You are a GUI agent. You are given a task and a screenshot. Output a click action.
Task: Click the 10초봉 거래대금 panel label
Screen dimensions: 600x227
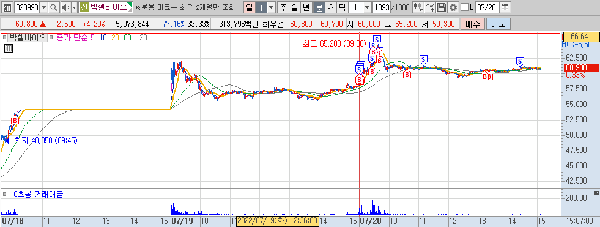pos(37,194)
